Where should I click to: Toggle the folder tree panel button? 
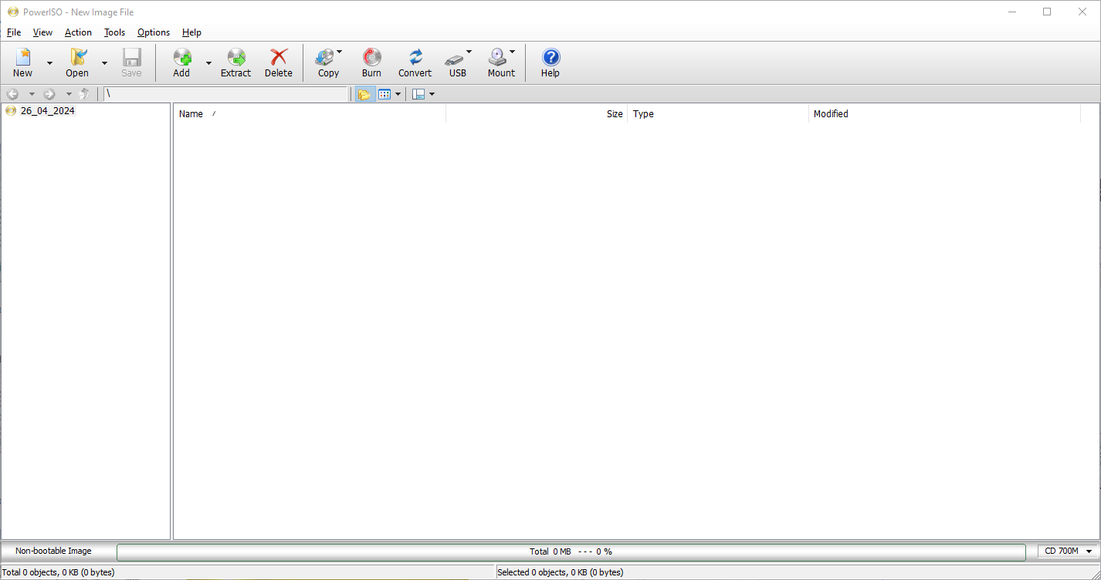363,94
